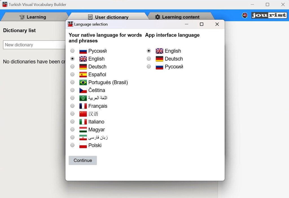The image size is (289, 198).
Task: Click the French flag icon
Action: (x=83, y=106)
